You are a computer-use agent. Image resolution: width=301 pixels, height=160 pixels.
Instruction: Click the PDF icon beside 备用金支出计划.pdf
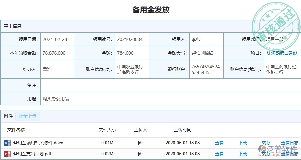[x=7, y=154]
